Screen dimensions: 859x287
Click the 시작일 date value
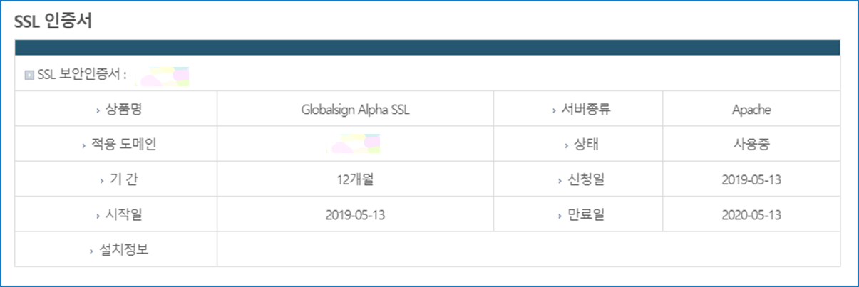(355, 214)
